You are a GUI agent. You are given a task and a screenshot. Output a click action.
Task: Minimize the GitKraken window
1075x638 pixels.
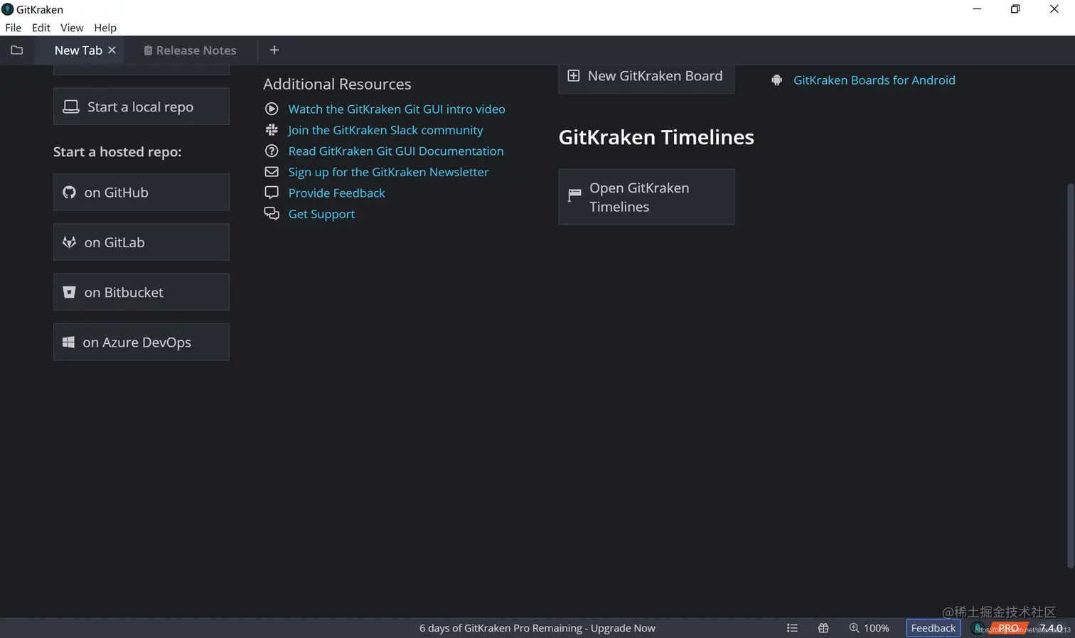click(x=977, y=9)
